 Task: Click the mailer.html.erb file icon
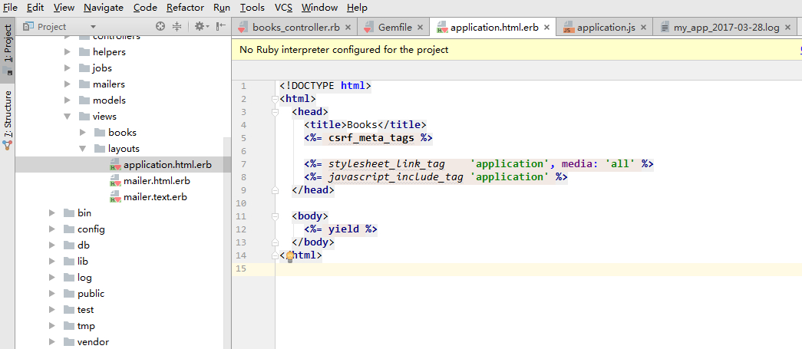pyautogui.click(x=115, y=181)
